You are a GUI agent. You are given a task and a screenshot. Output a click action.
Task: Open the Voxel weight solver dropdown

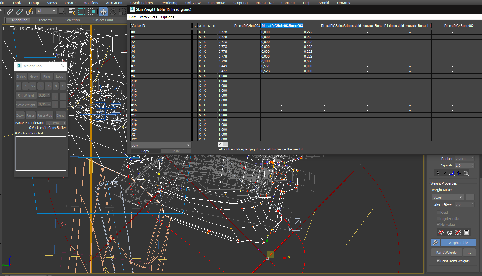(448, 197)
